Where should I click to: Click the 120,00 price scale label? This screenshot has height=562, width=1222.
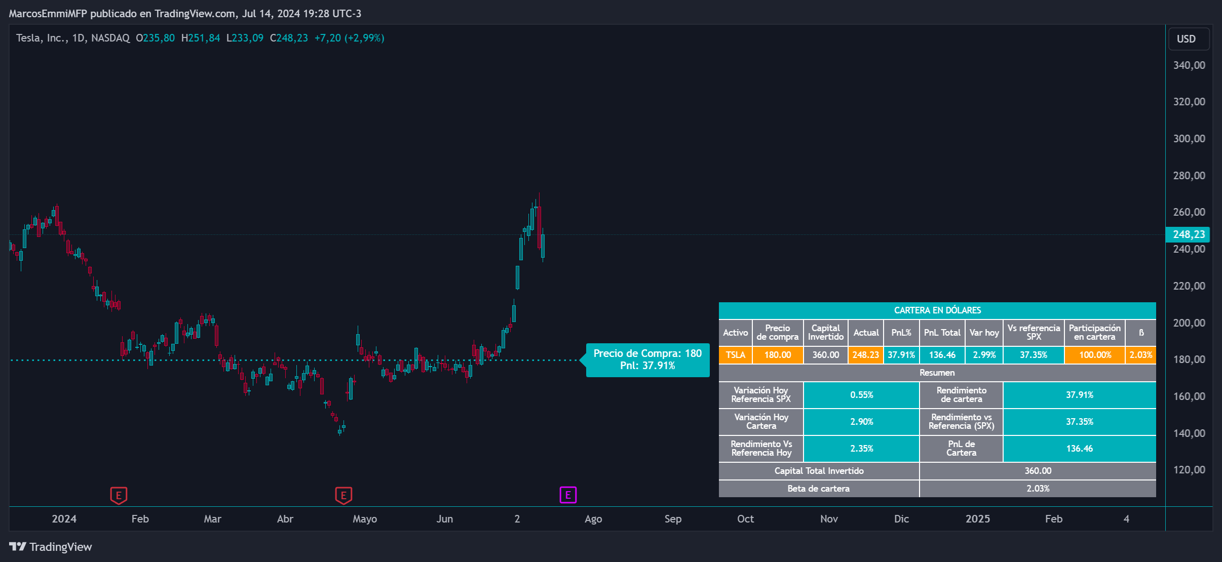[1189, 470]
